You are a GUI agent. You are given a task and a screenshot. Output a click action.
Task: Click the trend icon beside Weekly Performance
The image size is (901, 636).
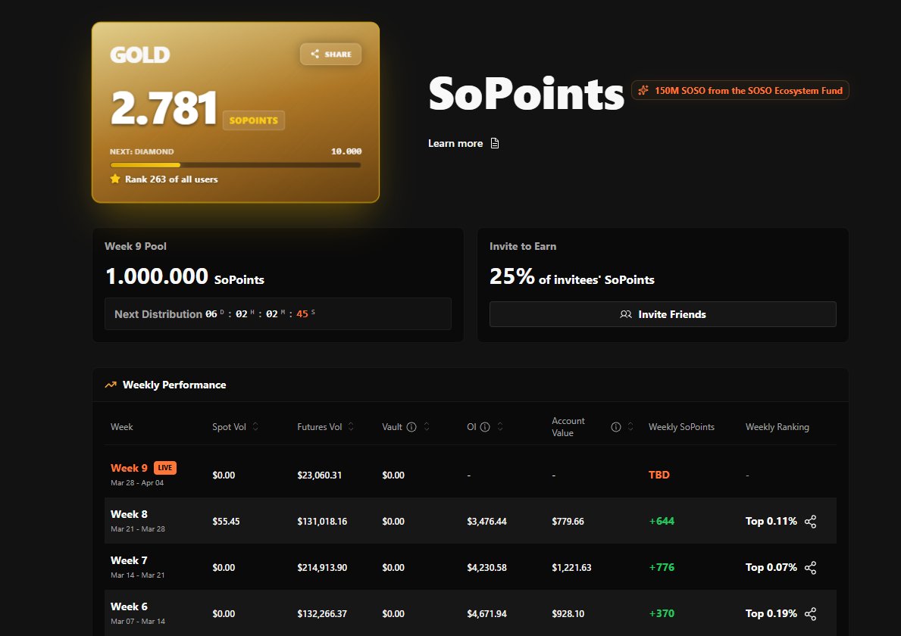pyautogui.click(x=111, y=385)
